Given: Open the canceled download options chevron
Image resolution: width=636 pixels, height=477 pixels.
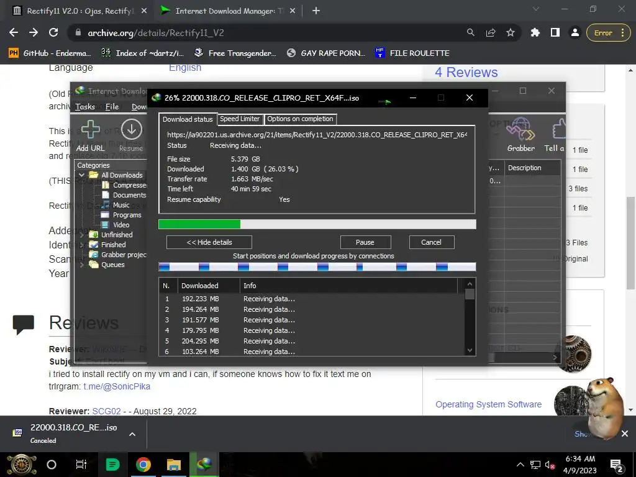Looking at the screenshot, I should click(132, 434).
